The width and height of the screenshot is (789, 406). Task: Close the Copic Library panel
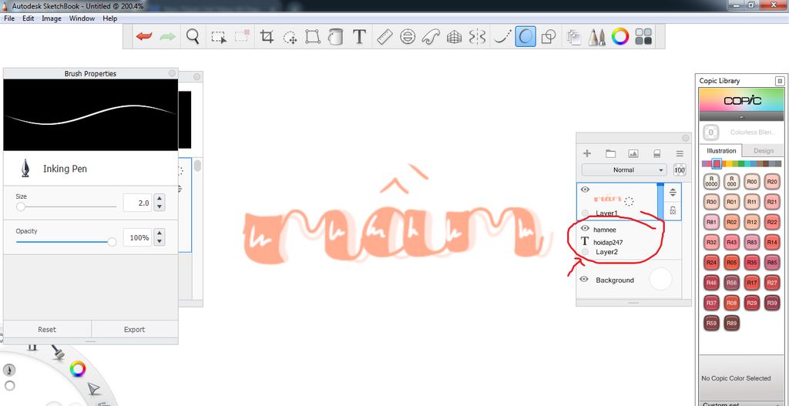[780, 80]
